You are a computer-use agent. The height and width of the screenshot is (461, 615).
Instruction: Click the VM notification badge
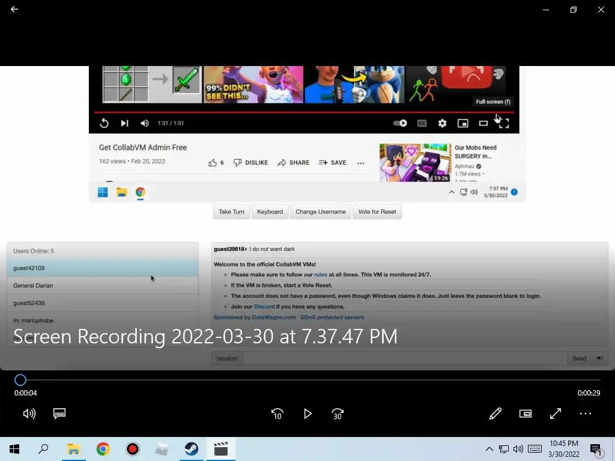[514, 192]
